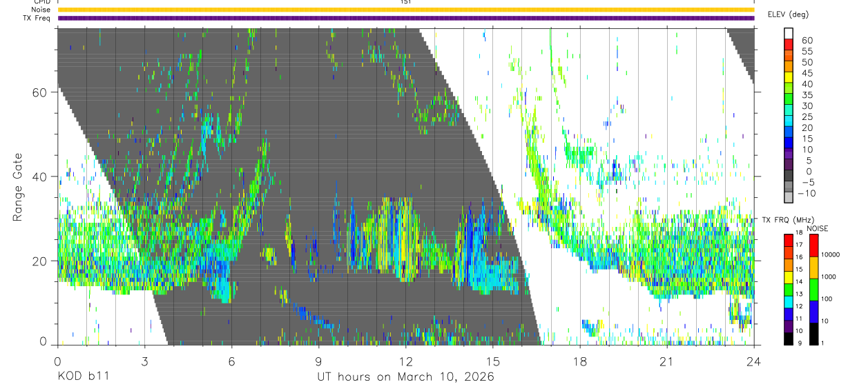Click the '18' tick on the UT hours axis

[x=580, y=361]
